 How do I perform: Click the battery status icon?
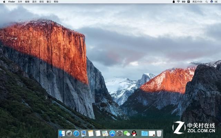click(x=184, y=2)
